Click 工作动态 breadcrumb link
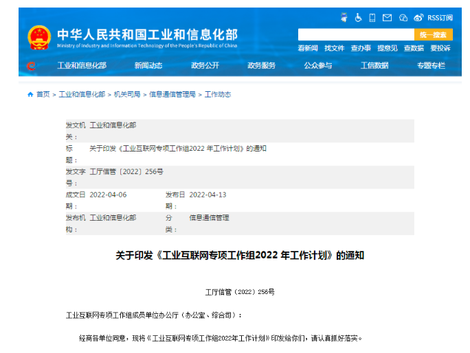Image resolution: width=470 pixels, height=353 pixels. click(x=218, y=95)
